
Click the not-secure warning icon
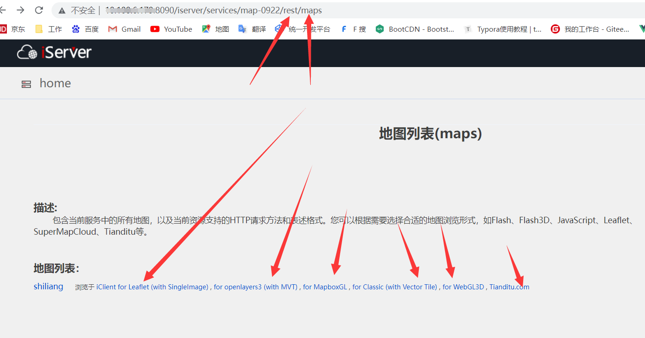point(62,11)
